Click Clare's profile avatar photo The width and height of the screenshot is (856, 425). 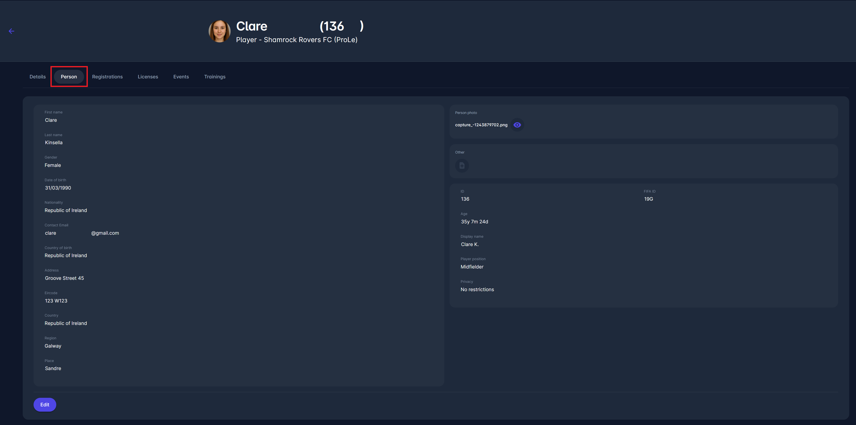tap(219, 31)
